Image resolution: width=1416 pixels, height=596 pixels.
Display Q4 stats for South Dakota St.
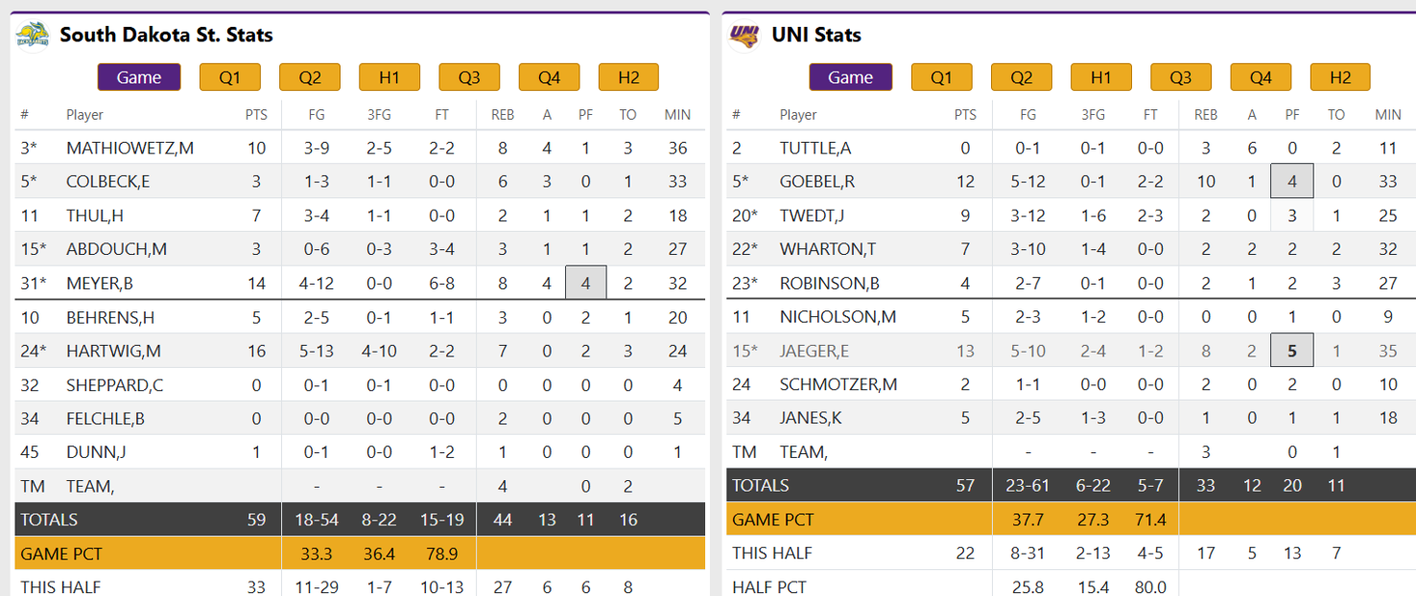[x=549, y=77]
